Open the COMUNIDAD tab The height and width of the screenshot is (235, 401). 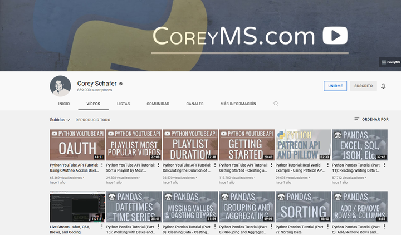158,104
